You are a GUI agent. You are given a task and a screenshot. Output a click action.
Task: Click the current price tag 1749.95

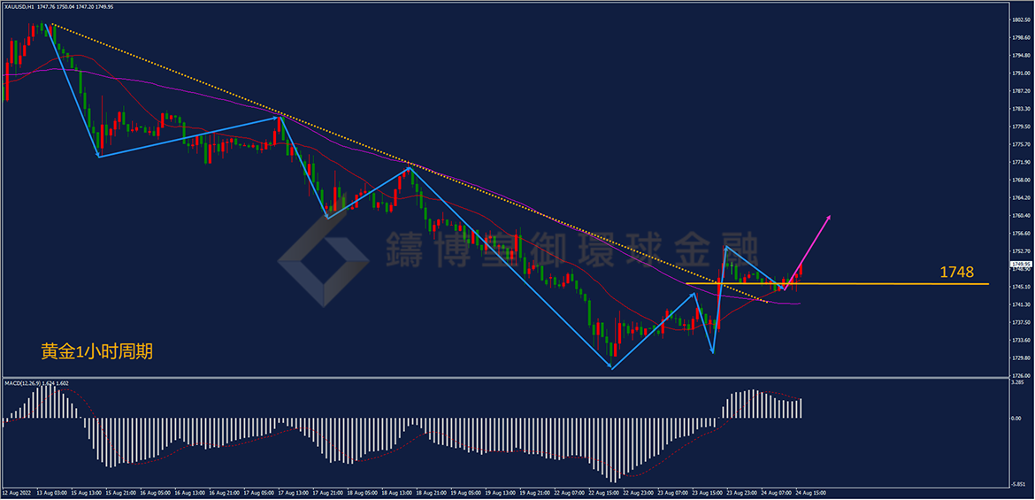click(x=1020, y=265)
